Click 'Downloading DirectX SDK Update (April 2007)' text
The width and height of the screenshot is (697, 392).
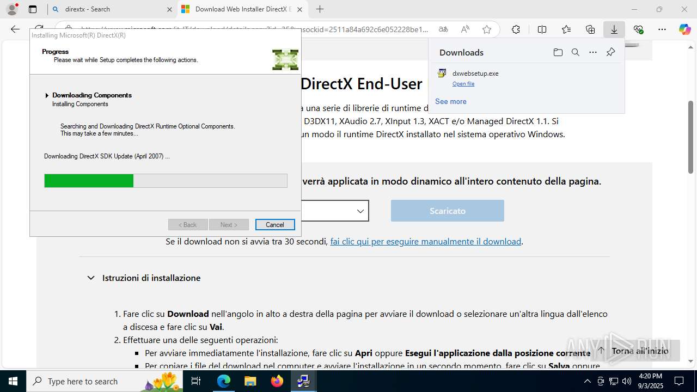tap(107, 156)
